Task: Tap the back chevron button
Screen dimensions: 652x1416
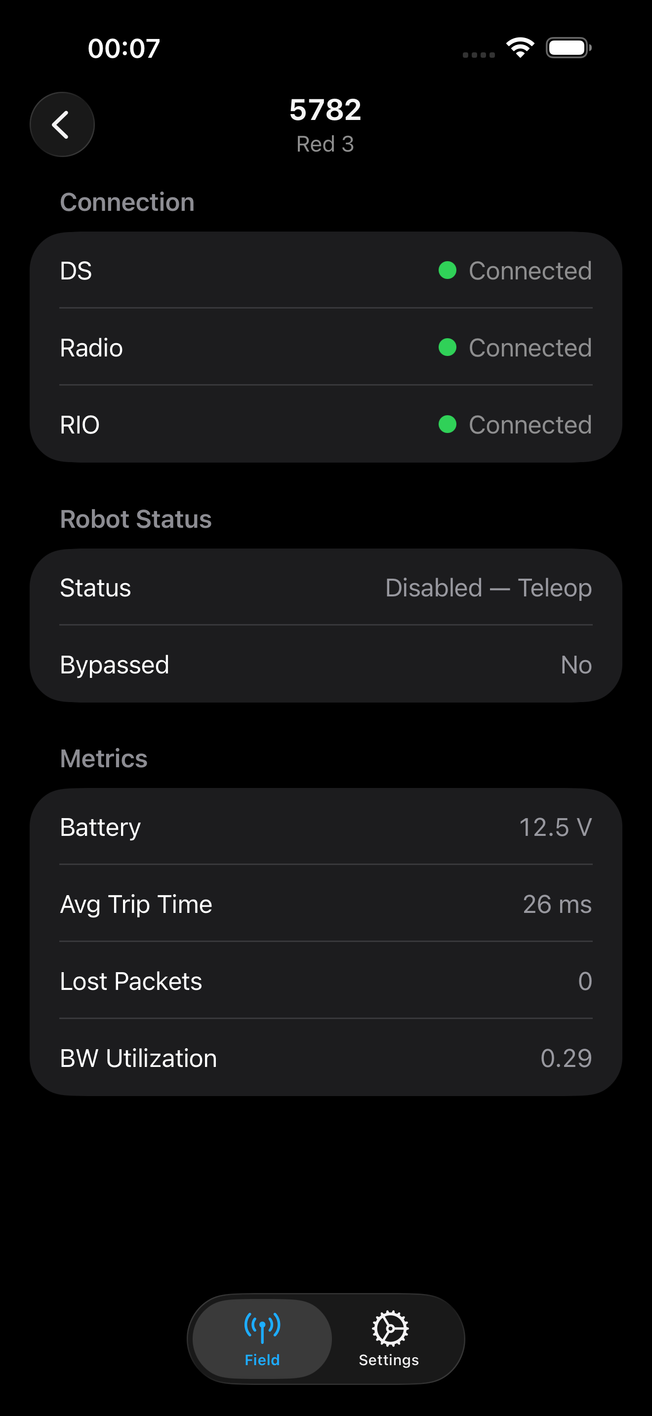Action: 62,125
